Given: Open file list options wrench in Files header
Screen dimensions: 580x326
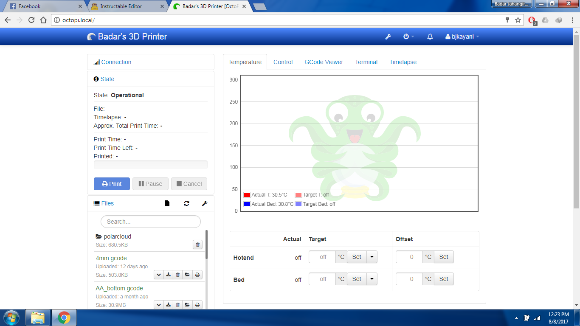Looking at the screenshot, I should (205, 204).
